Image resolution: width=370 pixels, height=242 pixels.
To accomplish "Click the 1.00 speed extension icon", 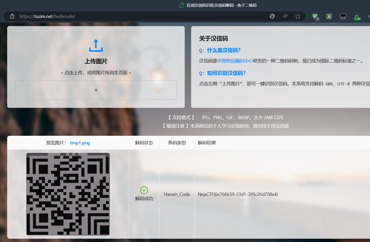I will point(357,17).
